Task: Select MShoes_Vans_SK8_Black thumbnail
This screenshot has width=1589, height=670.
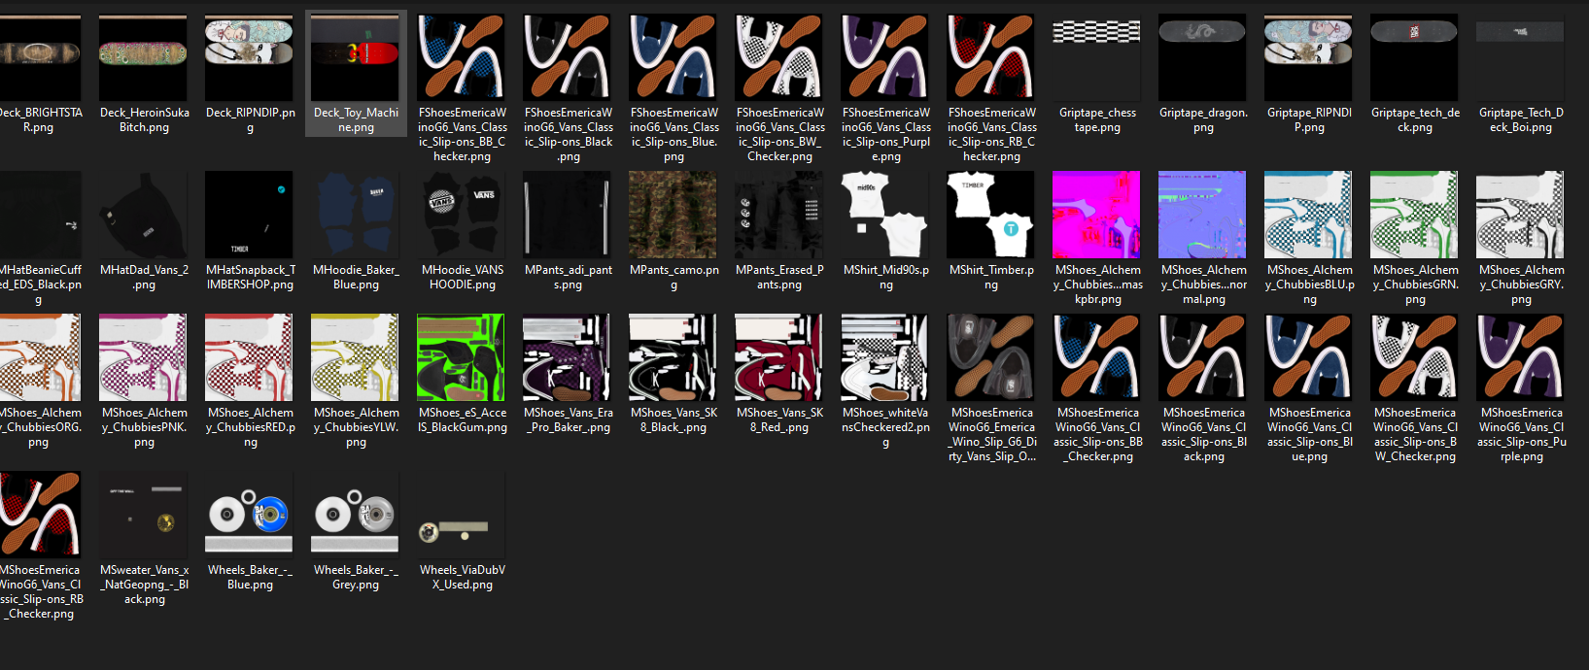Action: click(x=674, y=358)
